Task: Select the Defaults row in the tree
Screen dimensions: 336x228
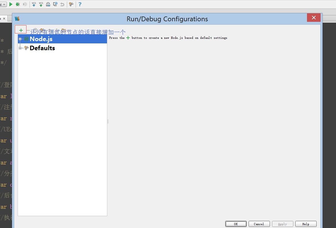Action: click(x=62, y=48)
